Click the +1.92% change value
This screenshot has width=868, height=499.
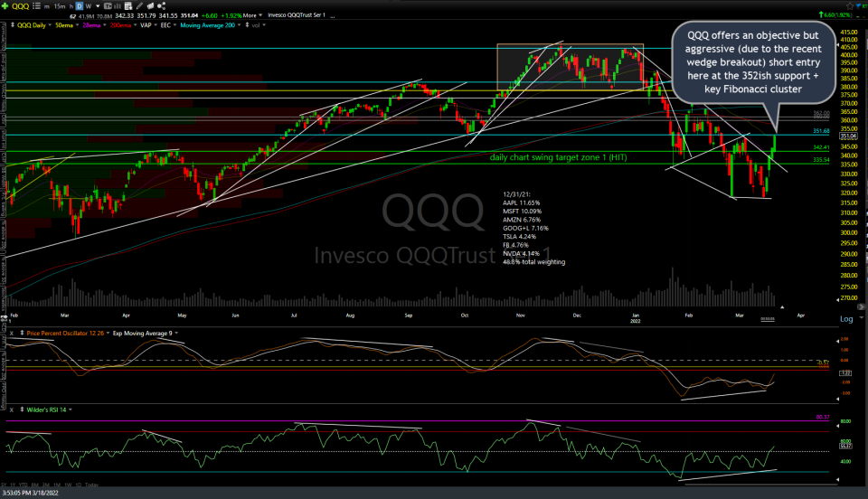tap(231, 15)
